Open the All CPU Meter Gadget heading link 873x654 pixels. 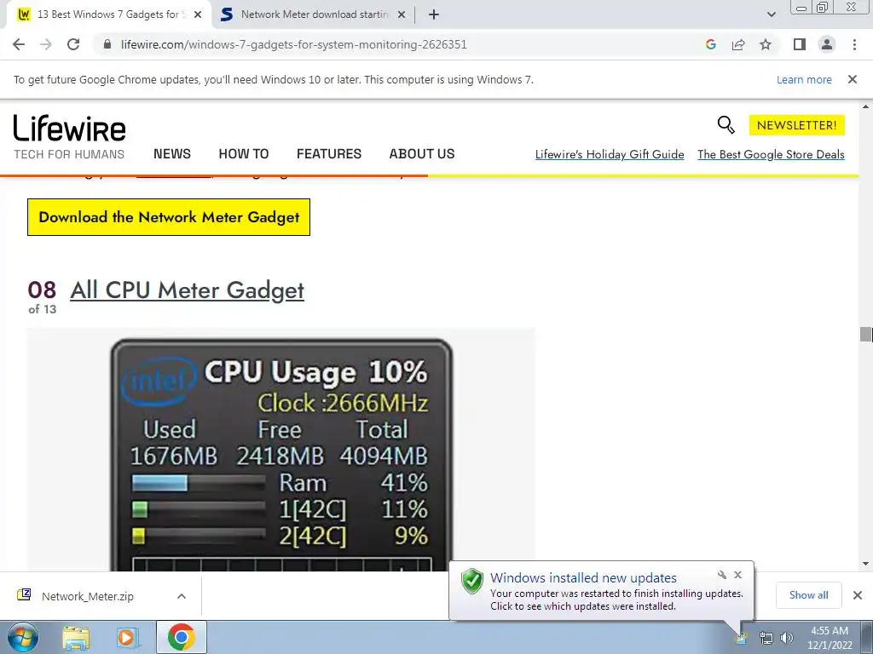click(187, 290)
